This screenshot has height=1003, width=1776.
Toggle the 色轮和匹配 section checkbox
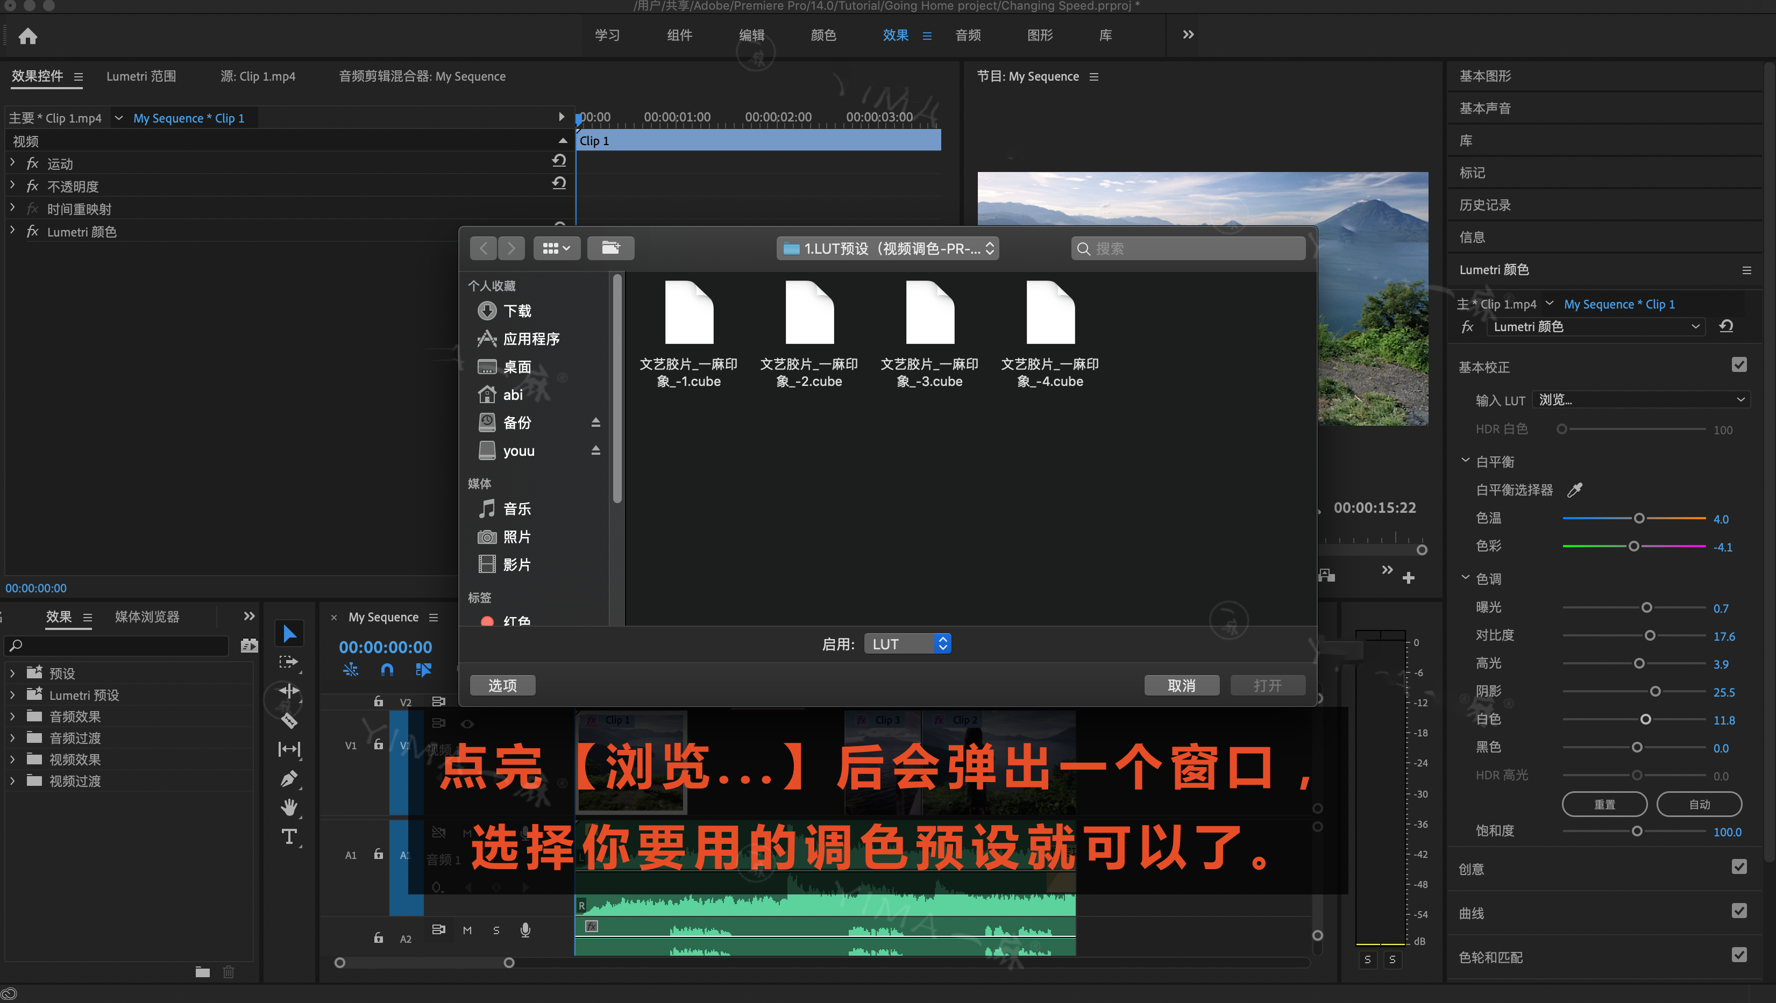pos(1739,955)
